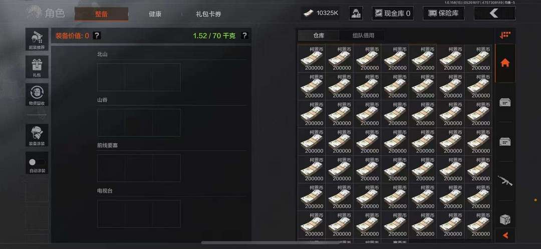This screenshot has width=541, height=249.
Task: Click the question mark beside weight 千克
Action: [x=244, y=35]
